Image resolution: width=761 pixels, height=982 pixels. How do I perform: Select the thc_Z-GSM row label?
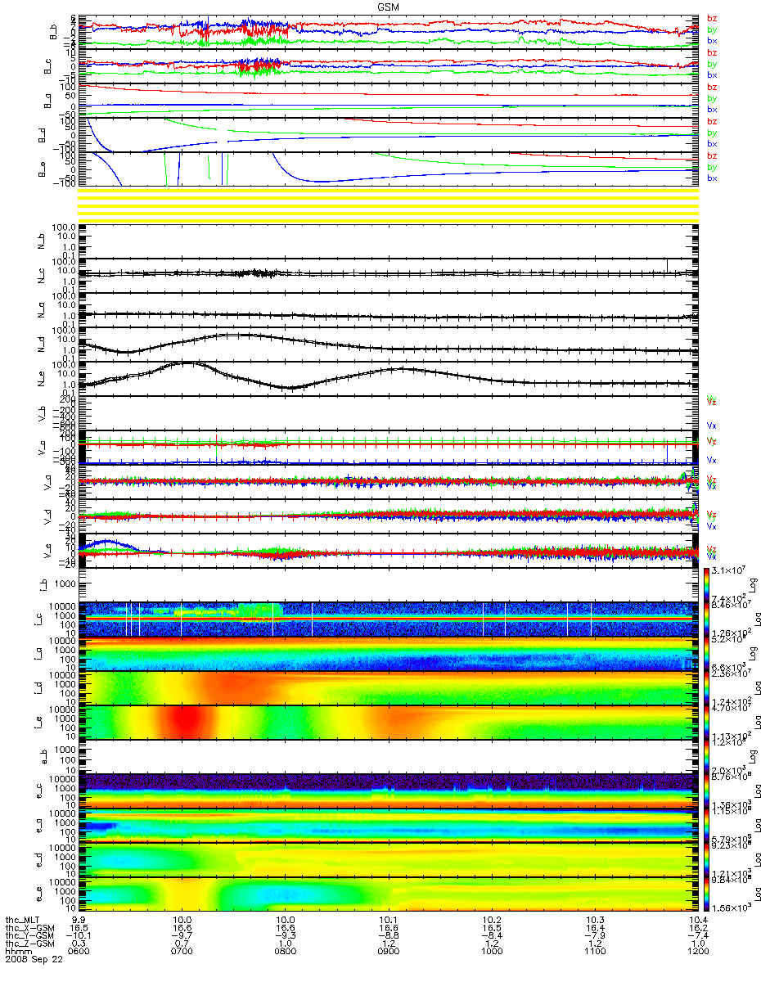tap(29, 942)
